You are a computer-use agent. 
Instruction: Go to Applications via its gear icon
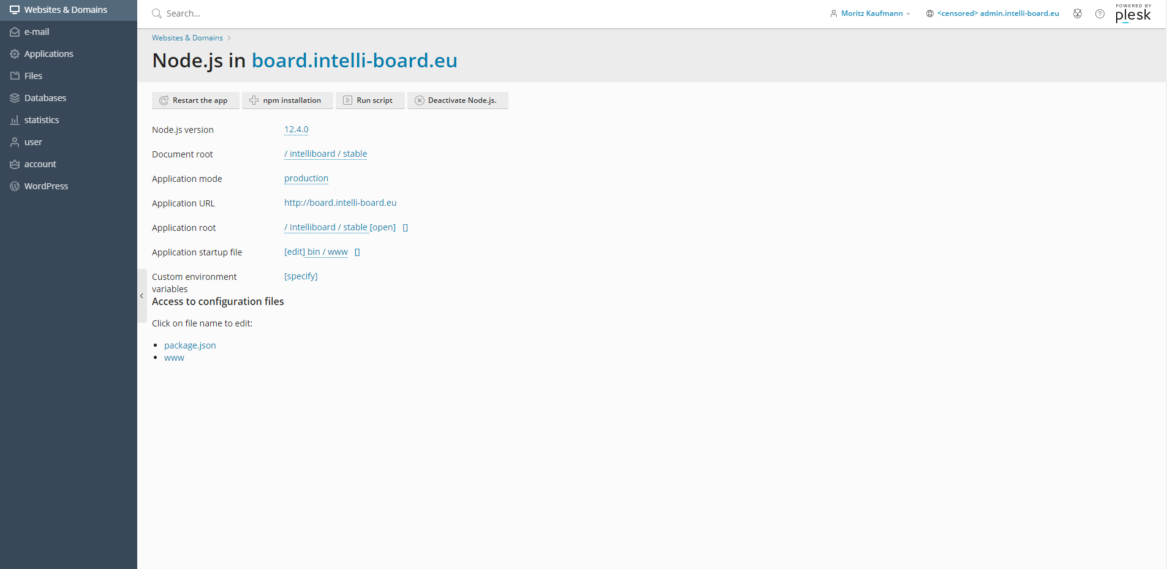15,54
